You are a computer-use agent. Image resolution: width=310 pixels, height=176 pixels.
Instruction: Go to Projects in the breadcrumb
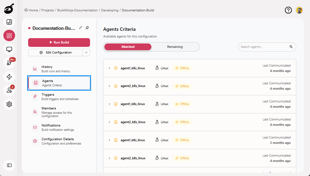click(x=48, y=10)
